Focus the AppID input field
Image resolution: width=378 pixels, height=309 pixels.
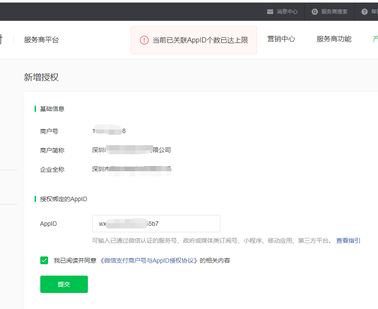tap(156, 224)
